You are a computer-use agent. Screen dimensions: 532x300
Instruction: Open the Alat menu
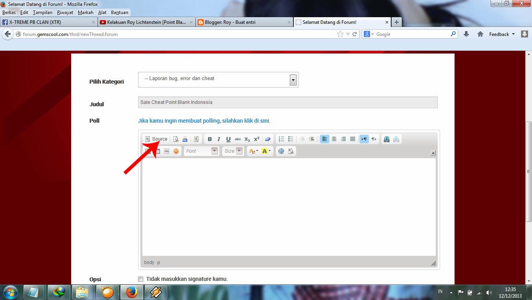pyautogui.click(x=102, y=12)
